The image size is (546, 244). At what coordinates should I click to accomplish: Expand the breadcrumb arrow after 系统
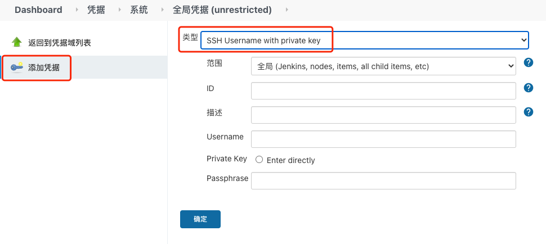pos(162,10)
